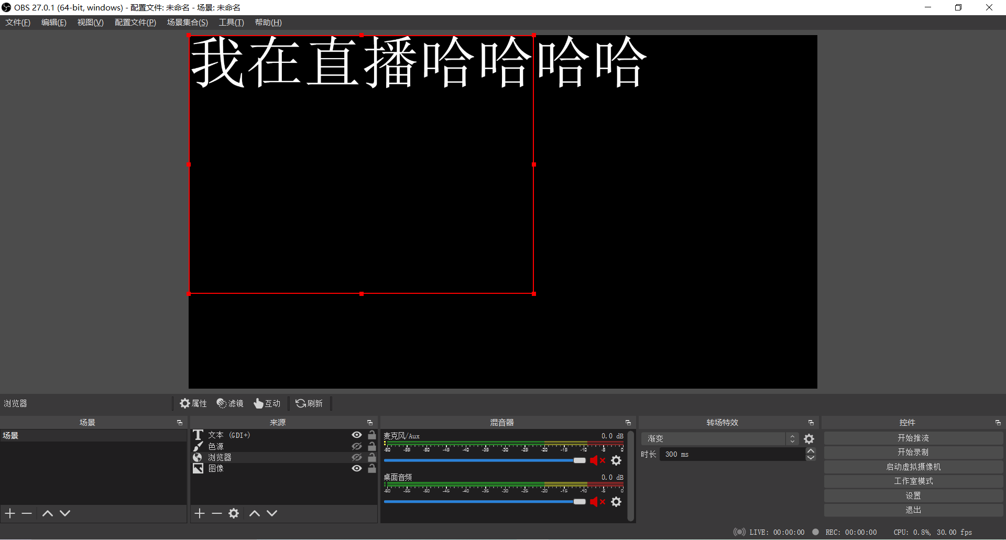Open the 滤镜 (Filters) toolbar icon
1006x540 pixels.
click(229, 403)
